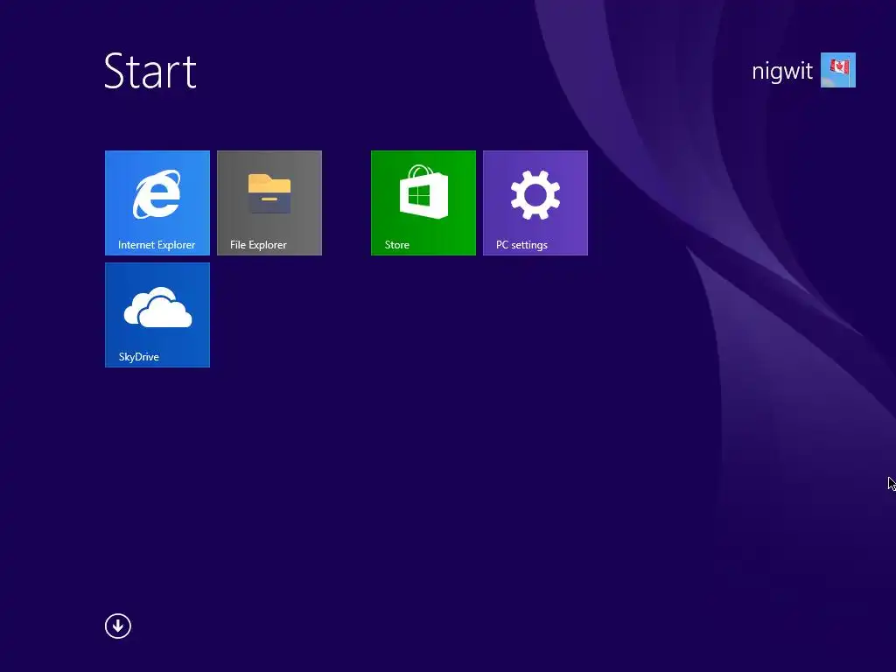Show all apps with the down arrow
Viewport: 896px width, 672px height.
click(x=118, y=626)
